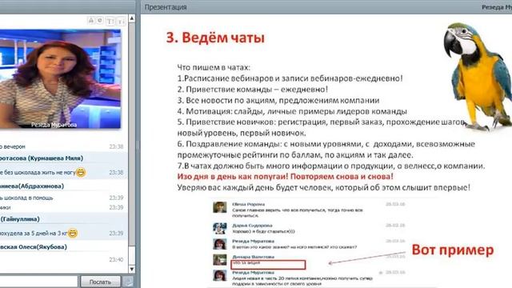This screenshot has width=512, height=288.
Task: Click slide item 1 about Расписание вебинаров
Action: [290, 78]
